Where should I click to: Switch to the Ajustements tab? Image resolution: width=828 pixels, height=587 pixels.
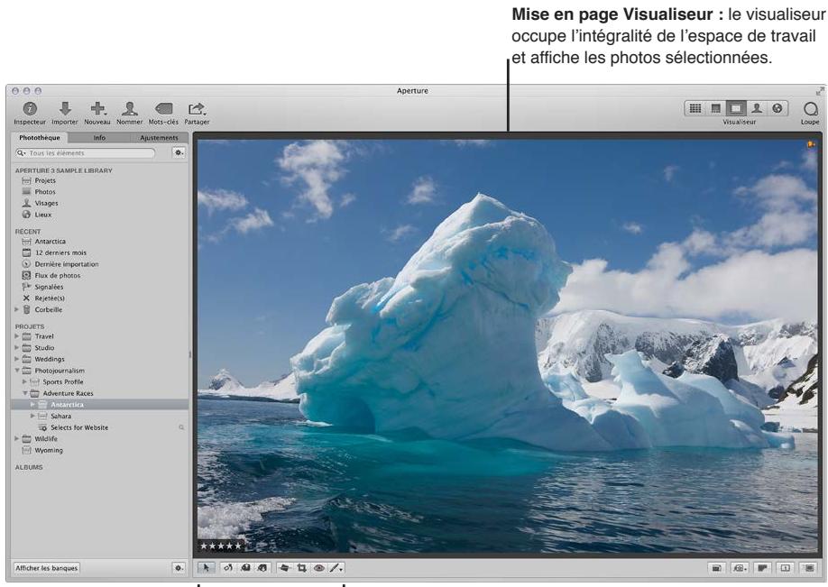click(x=159, y=138)
